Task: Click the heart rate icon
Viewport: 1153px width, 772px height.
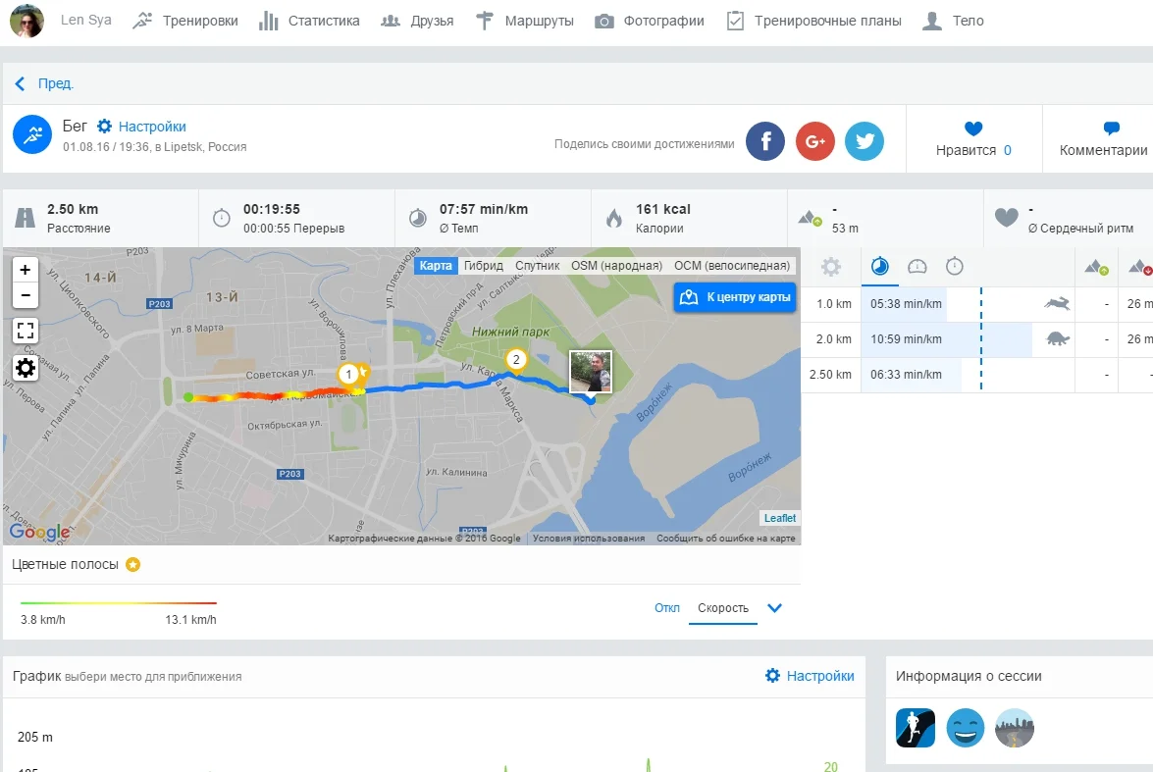Action: pyautogui.click(x=1007, y=218)
